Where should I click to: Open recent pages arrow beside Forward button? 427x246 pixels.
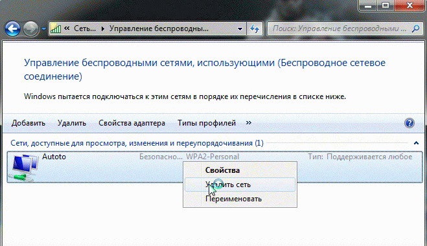pyautogui.click(x=43, y=28)
